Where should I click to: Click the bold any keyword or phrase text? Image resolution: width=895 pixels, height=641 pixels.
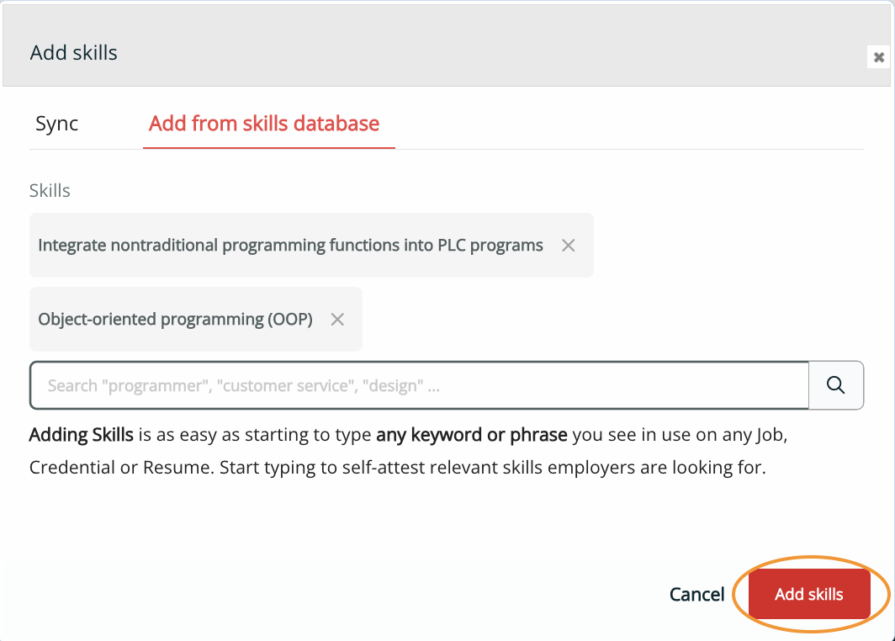click(472, 436)
